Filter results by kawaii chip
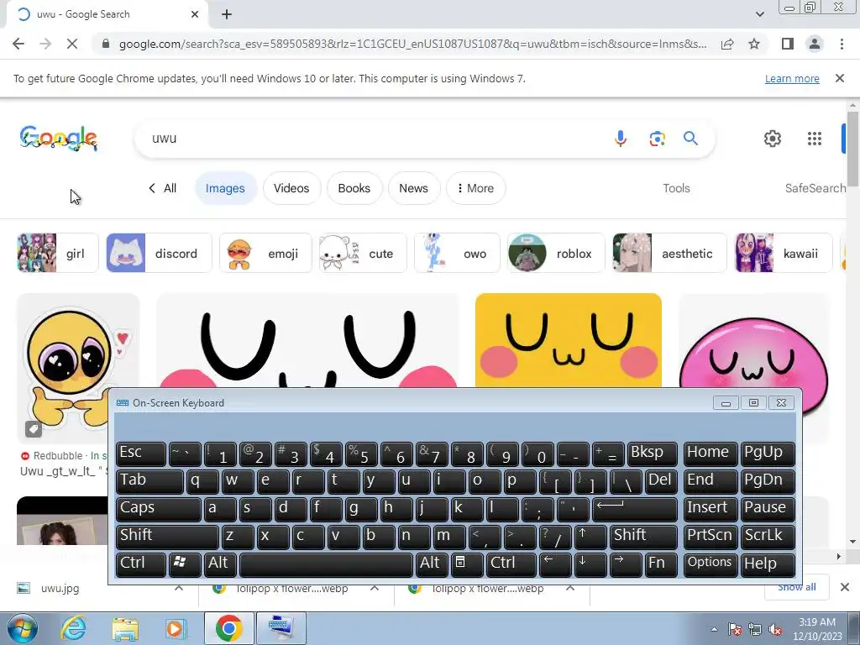This screenshot has height=645, width=860. click(x=784, y=253)
